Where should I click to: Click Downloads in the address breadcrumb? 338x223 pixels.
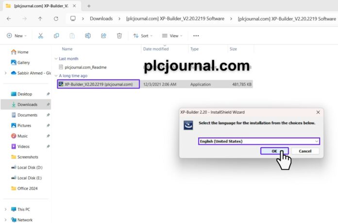(x=101, y=19)
